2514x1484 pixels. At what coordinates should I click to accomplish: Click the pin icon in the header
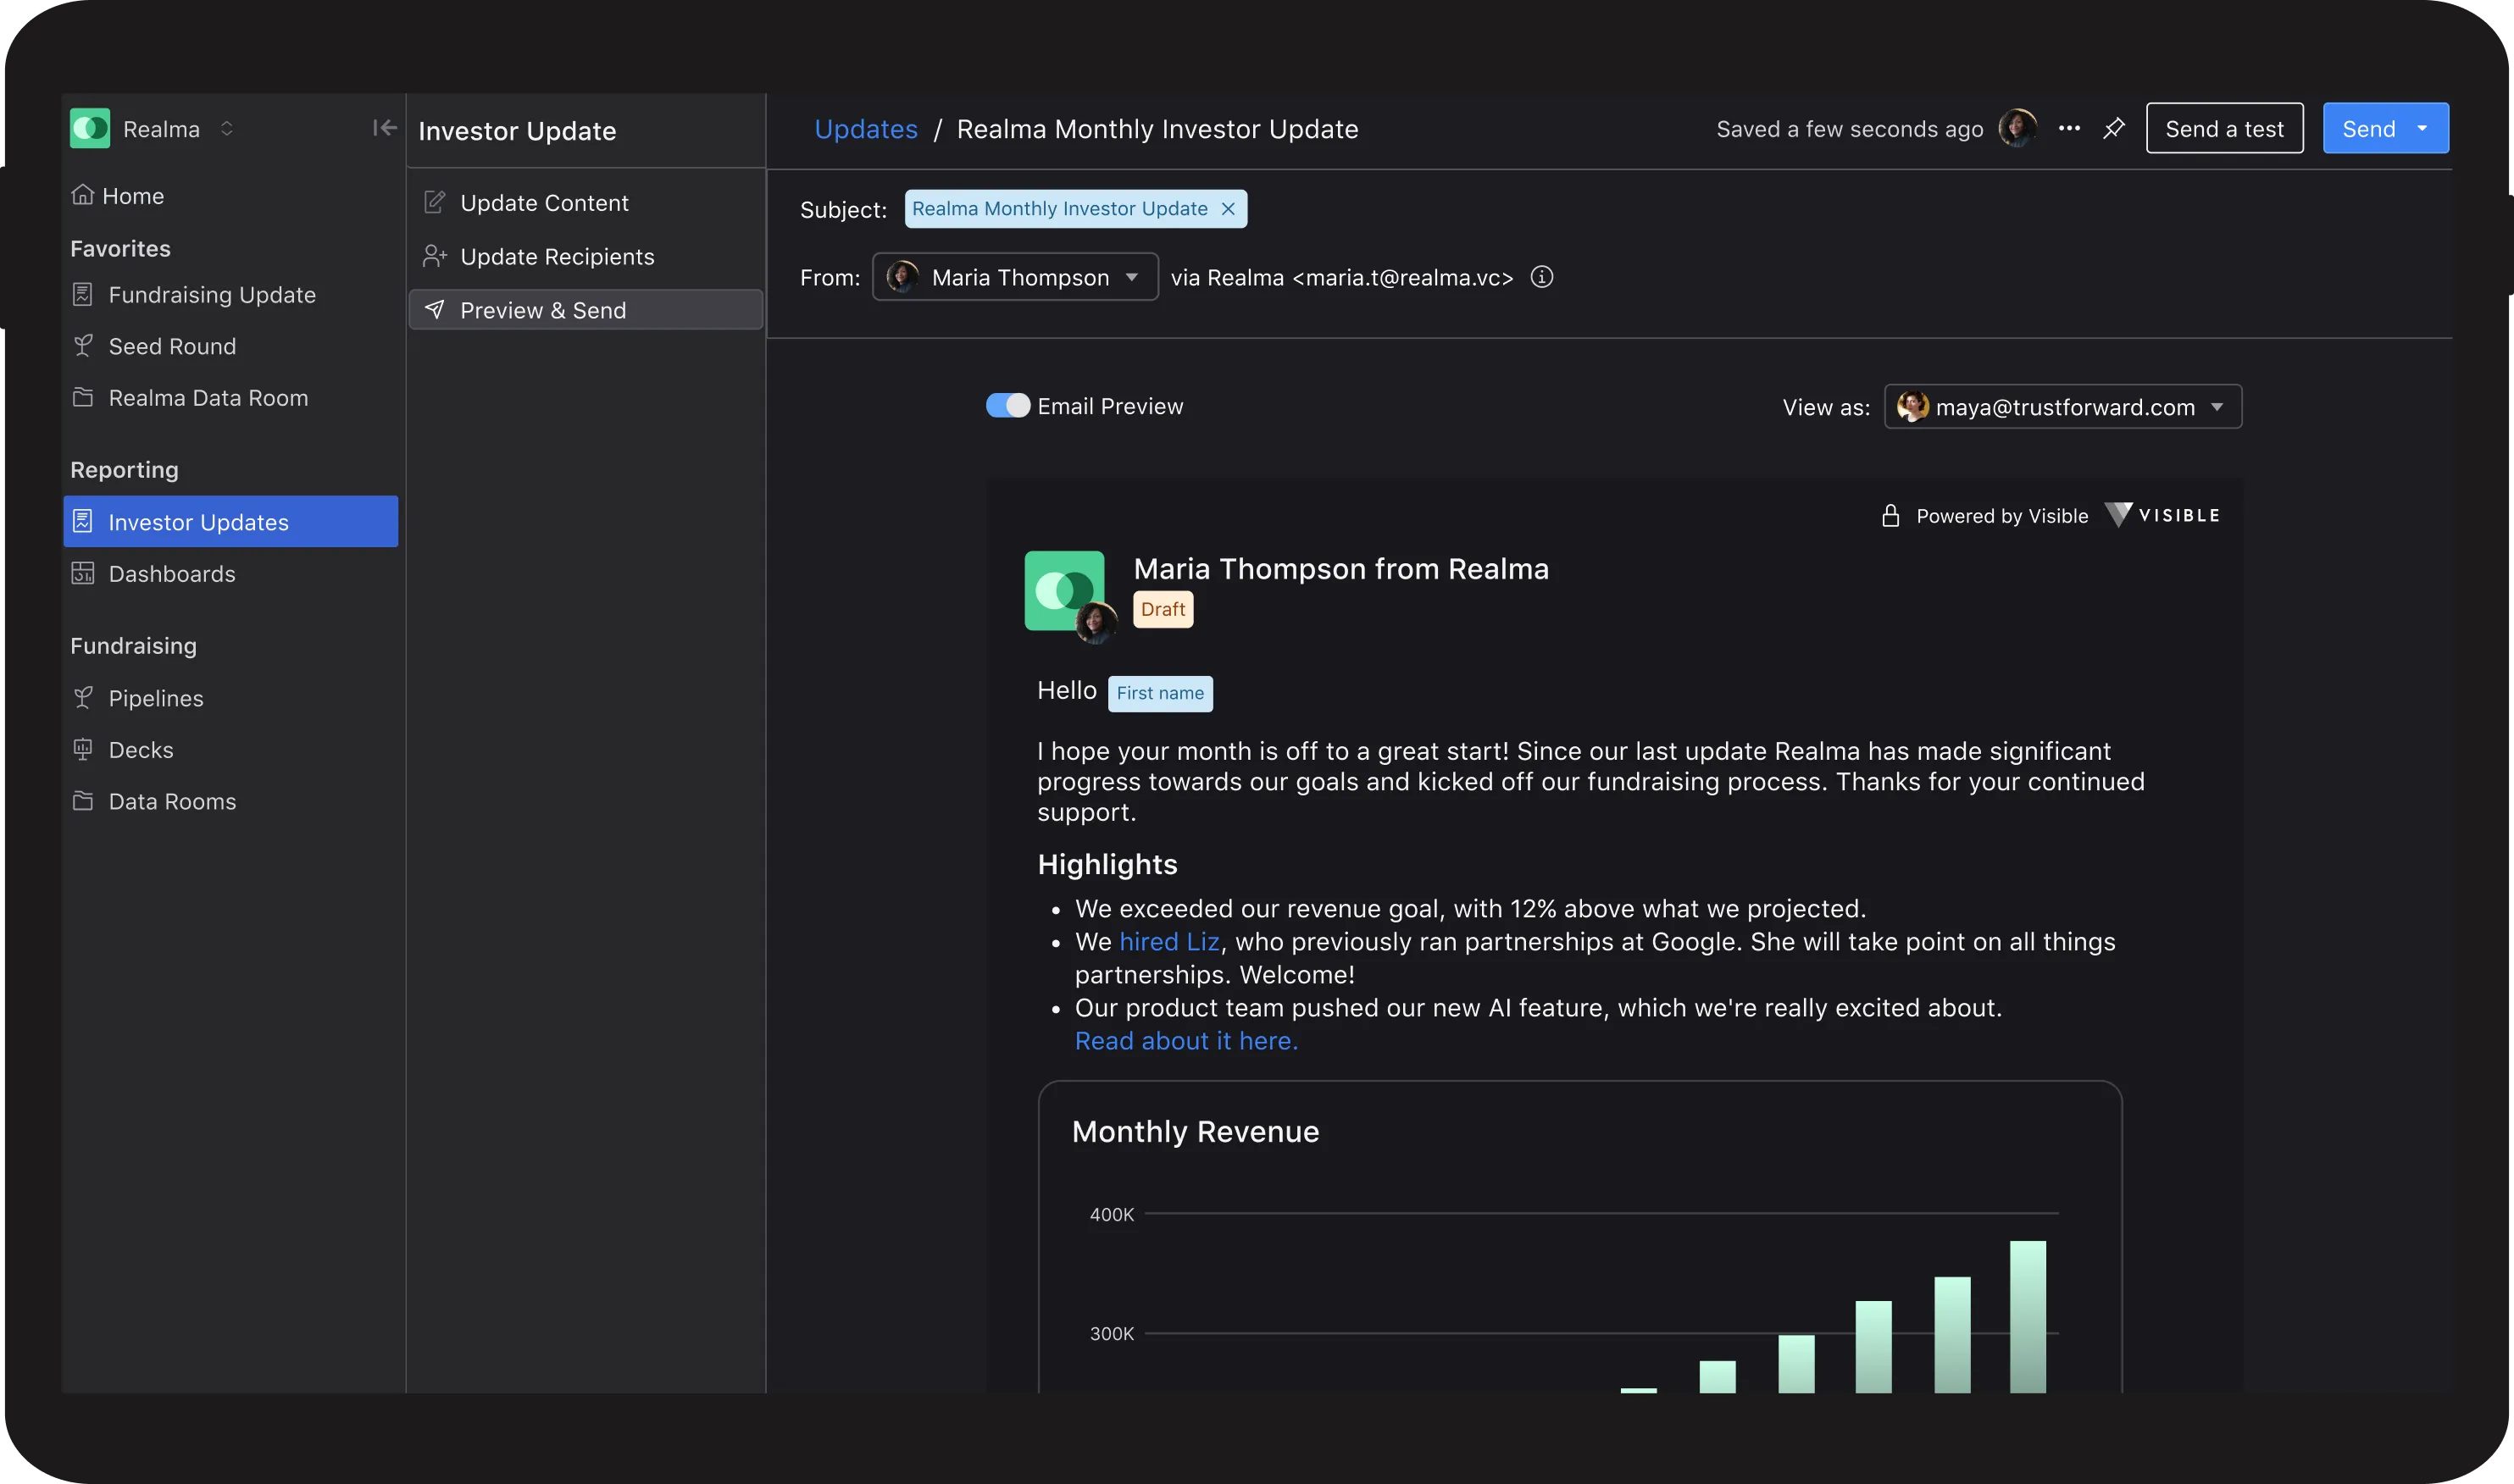pos(2113,129)
